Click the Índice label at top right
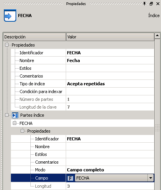The width and height of the screenshot is (161, 190). [x=154, y=16]
